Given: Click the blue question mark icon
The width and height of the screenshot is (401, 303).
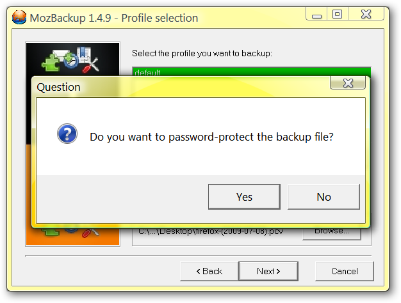Looking at the screenshot, I should [x=67, y=134].
